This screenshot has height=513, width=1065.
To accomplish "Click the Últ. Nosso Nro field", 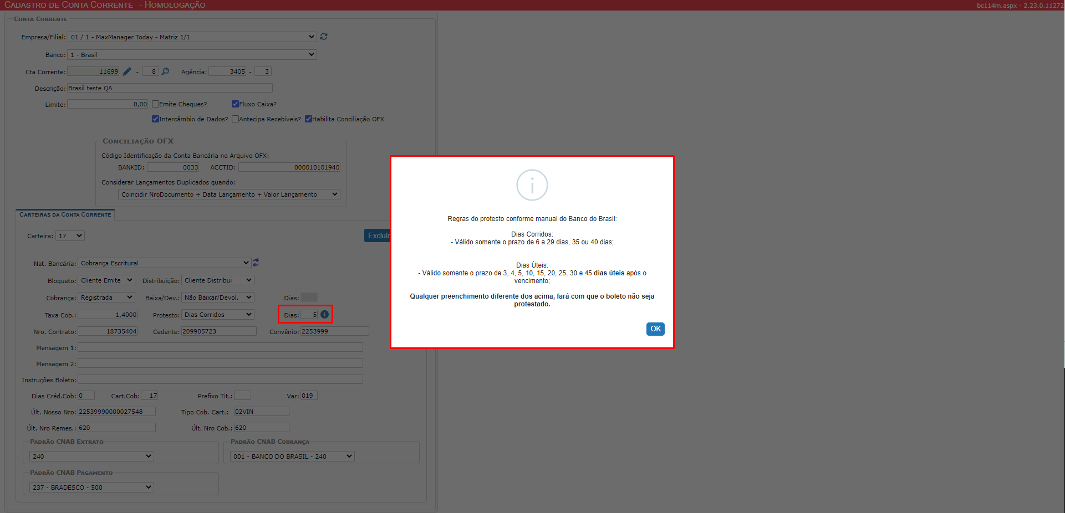I will [116, 412].
